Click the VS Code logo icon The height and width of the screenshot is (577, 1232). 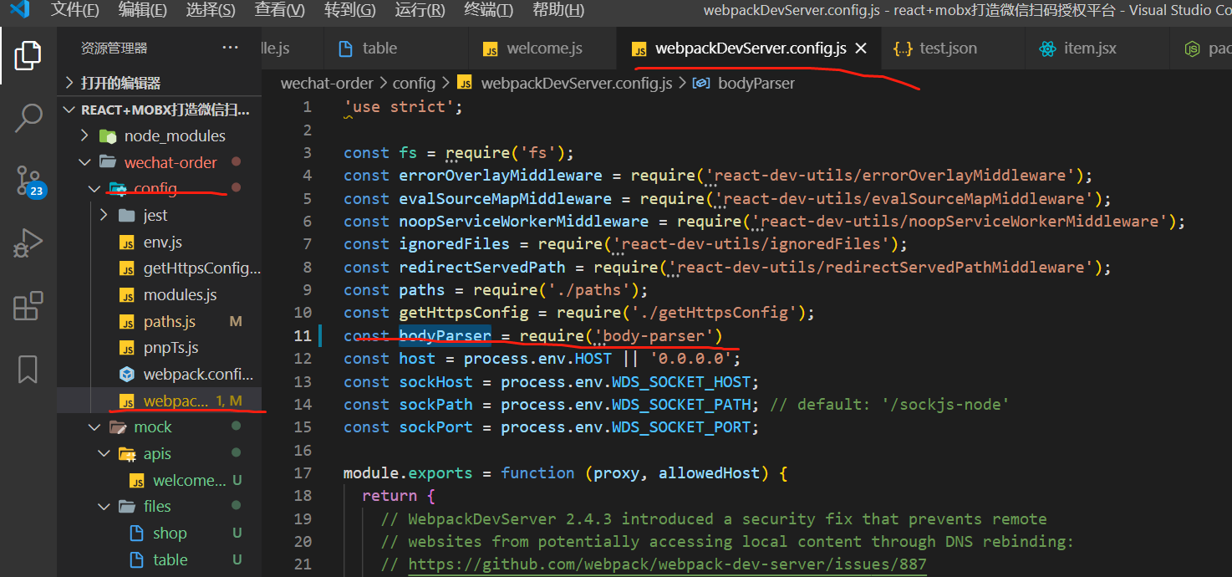coord(19,10)
